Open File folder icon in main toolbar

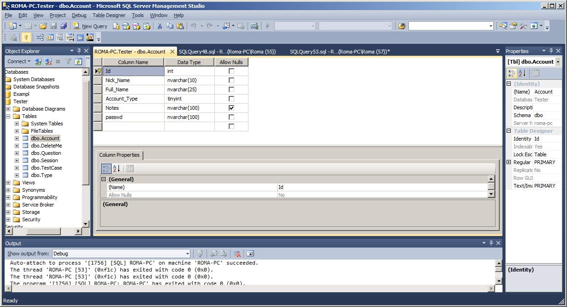pos(43,26)
